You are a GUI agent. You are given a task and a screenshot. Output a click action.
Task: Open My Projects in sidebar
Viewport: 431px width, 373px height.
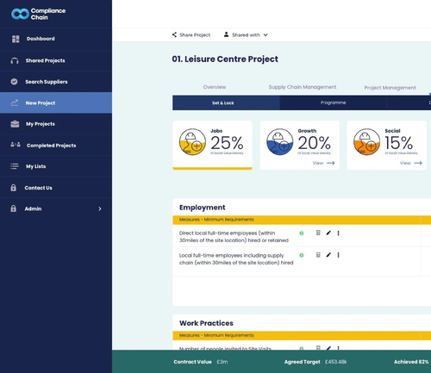56,124
